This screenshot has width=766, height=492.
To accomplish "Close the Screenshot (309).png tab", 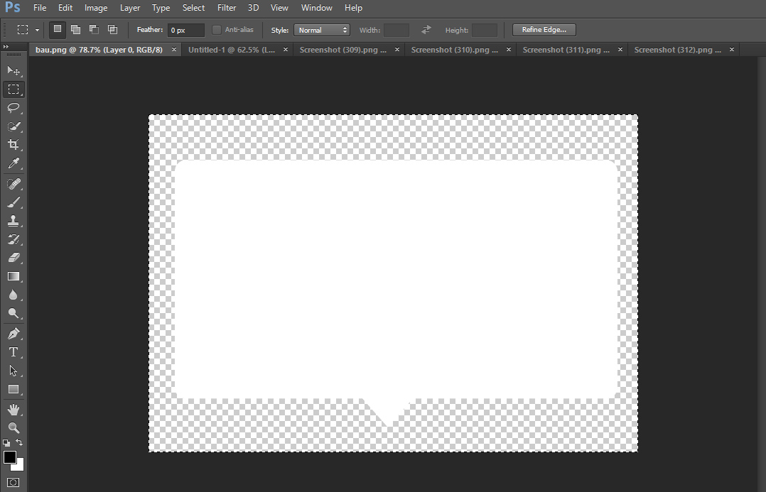I will [x=397, y=50].
